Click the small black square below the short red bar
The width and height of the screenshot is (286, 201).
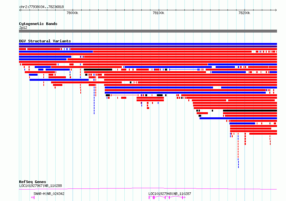click(x=200, y=116)
